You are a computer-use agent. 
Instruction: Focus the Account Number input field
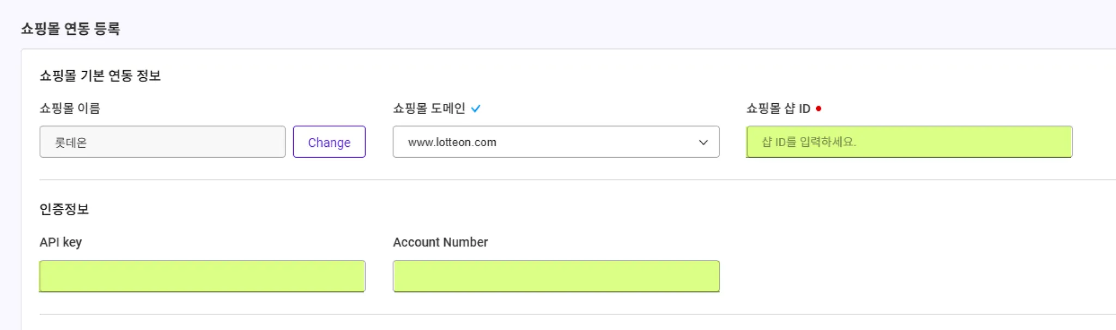pyautogui.click(x=556, y=276)
